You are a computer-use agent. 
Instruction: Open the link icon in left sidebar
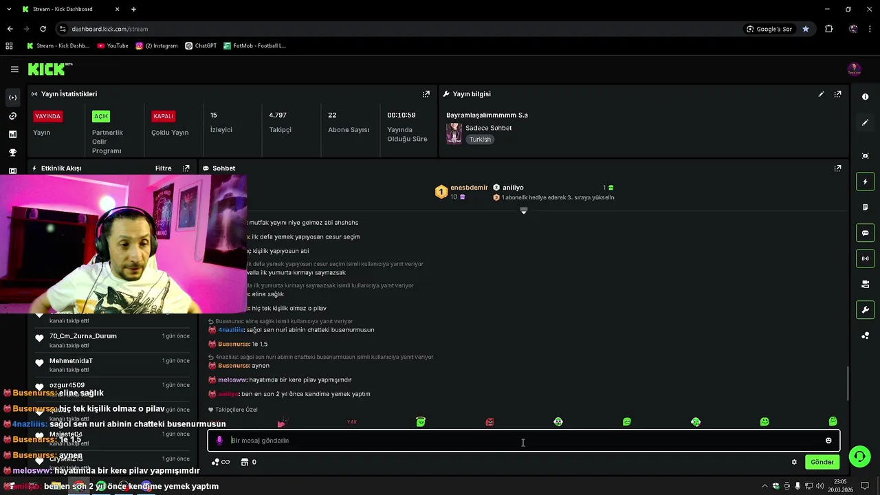pyautogui.click(x=12, y=116)
